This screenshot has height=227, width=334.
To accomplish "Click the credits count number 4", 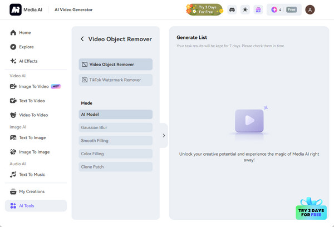I will point(281,10).
